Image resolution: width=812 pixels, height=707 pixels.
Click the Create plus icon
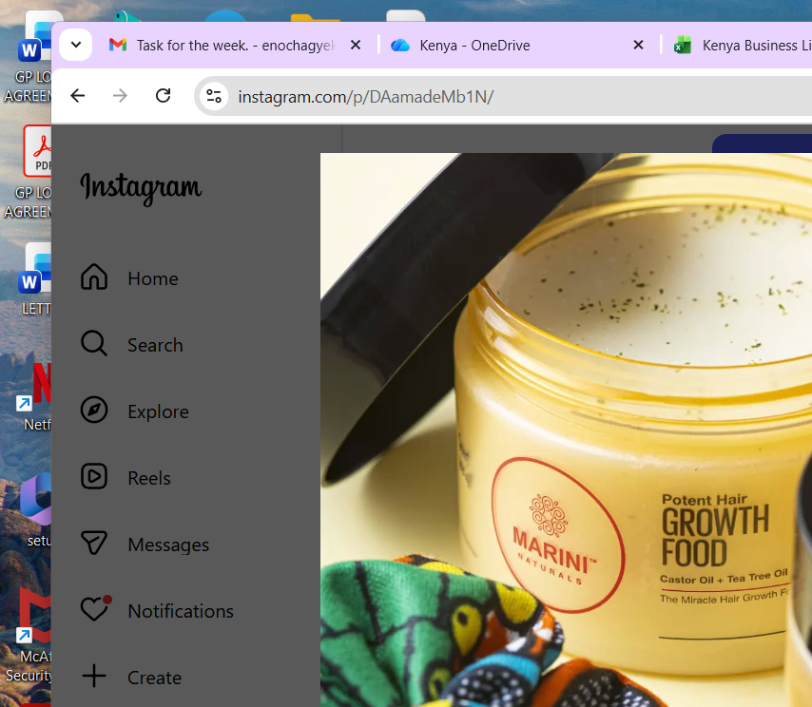pyautogui.click(x=94, y=676)
